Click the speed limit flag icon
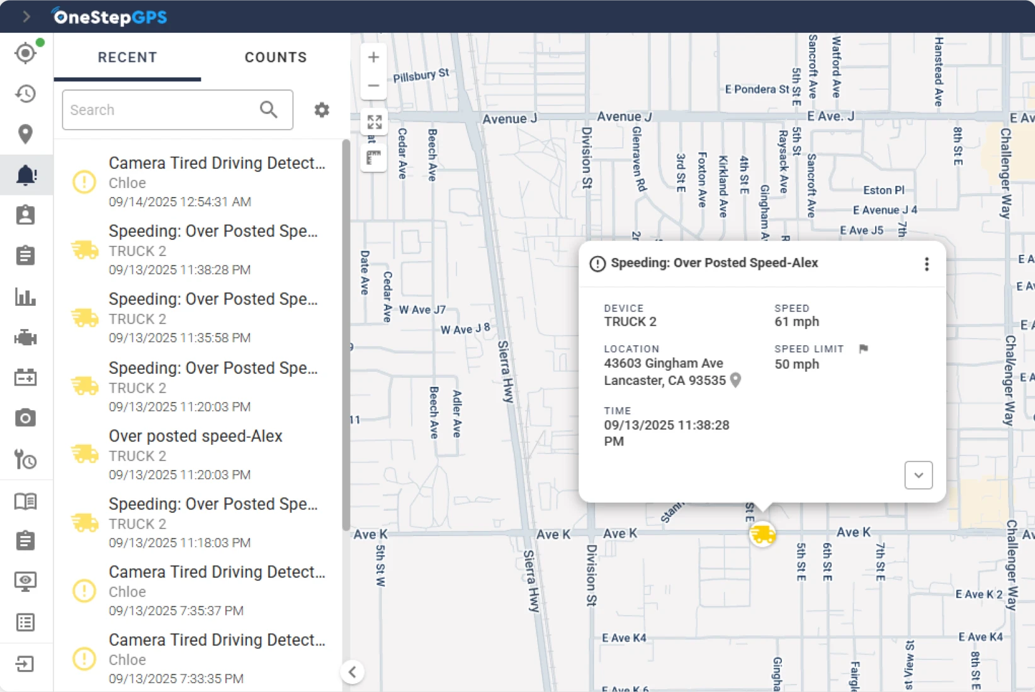 863,349
